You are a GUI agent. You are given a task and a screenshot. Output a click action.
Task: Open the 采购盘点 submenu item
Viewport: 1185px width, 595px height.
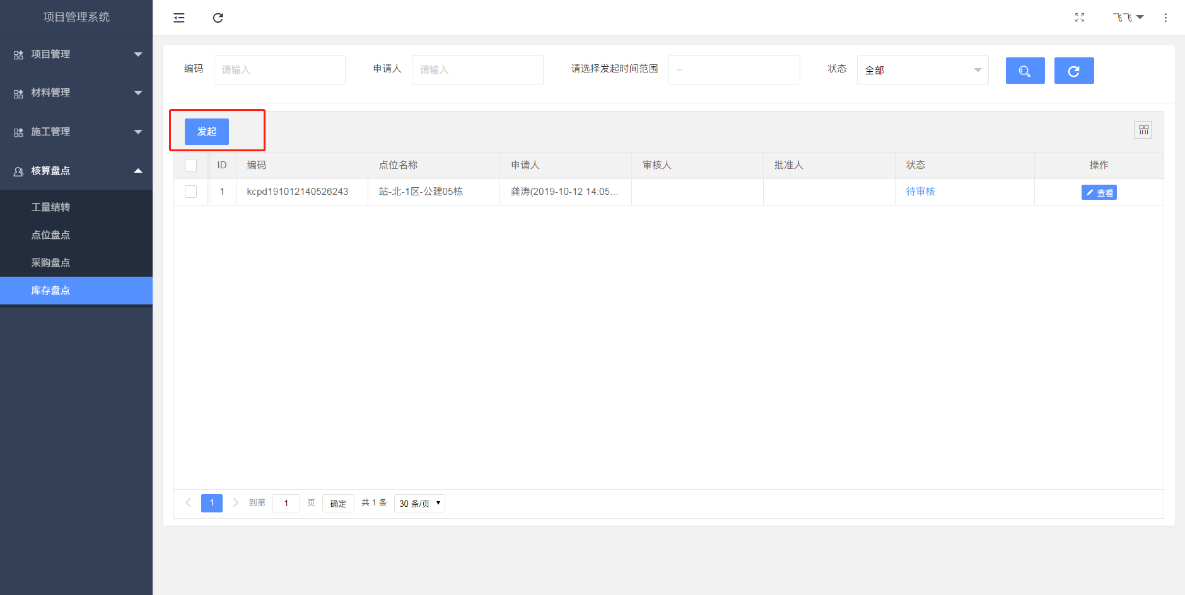click(76, 263)
